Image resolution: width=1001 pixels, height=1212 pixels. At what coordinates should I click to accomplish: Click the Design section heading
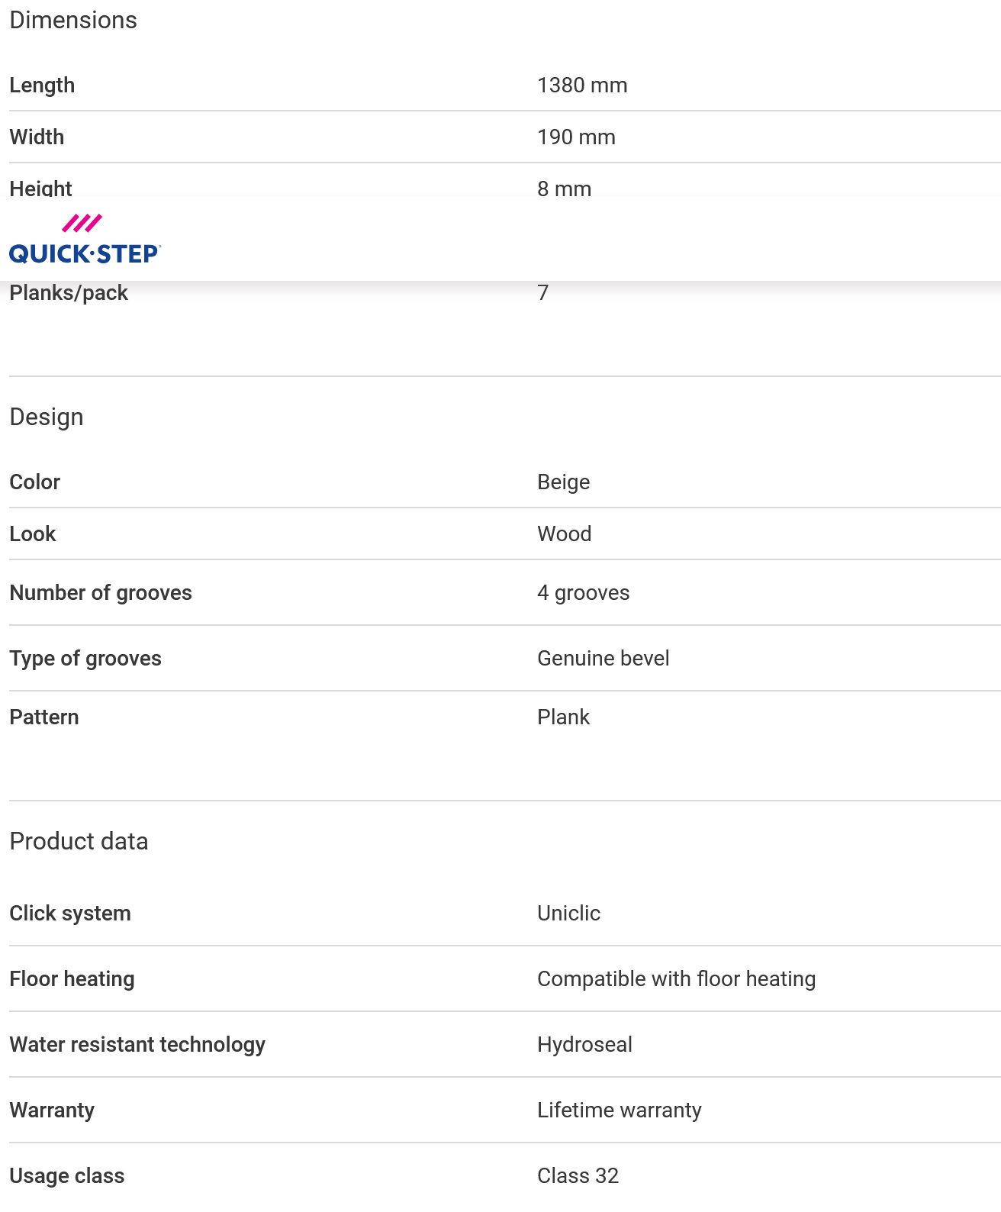click(x=47, y=417)
